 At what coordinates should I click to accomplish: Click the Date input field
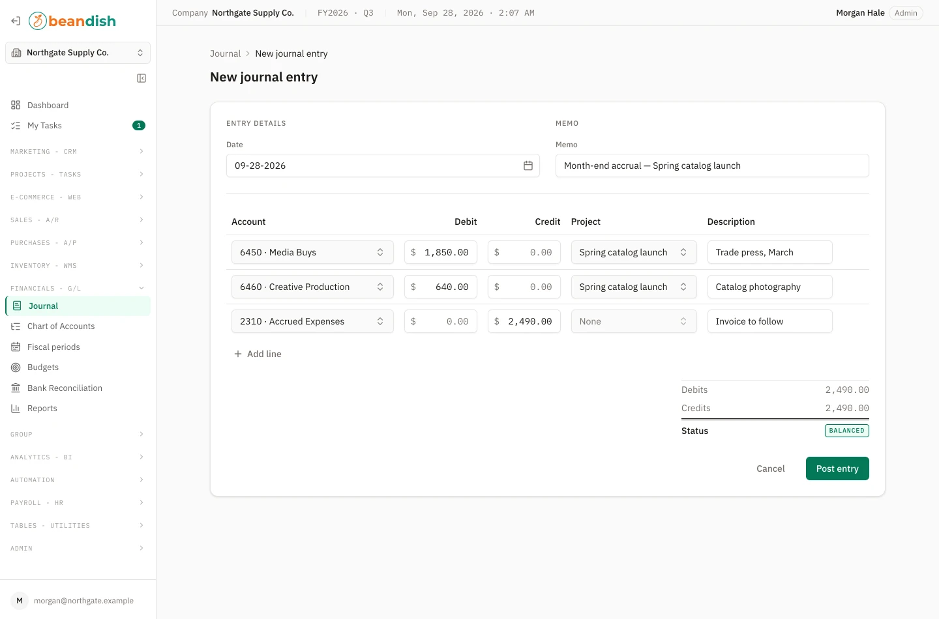pyautogui.click(x=383, y=166)
